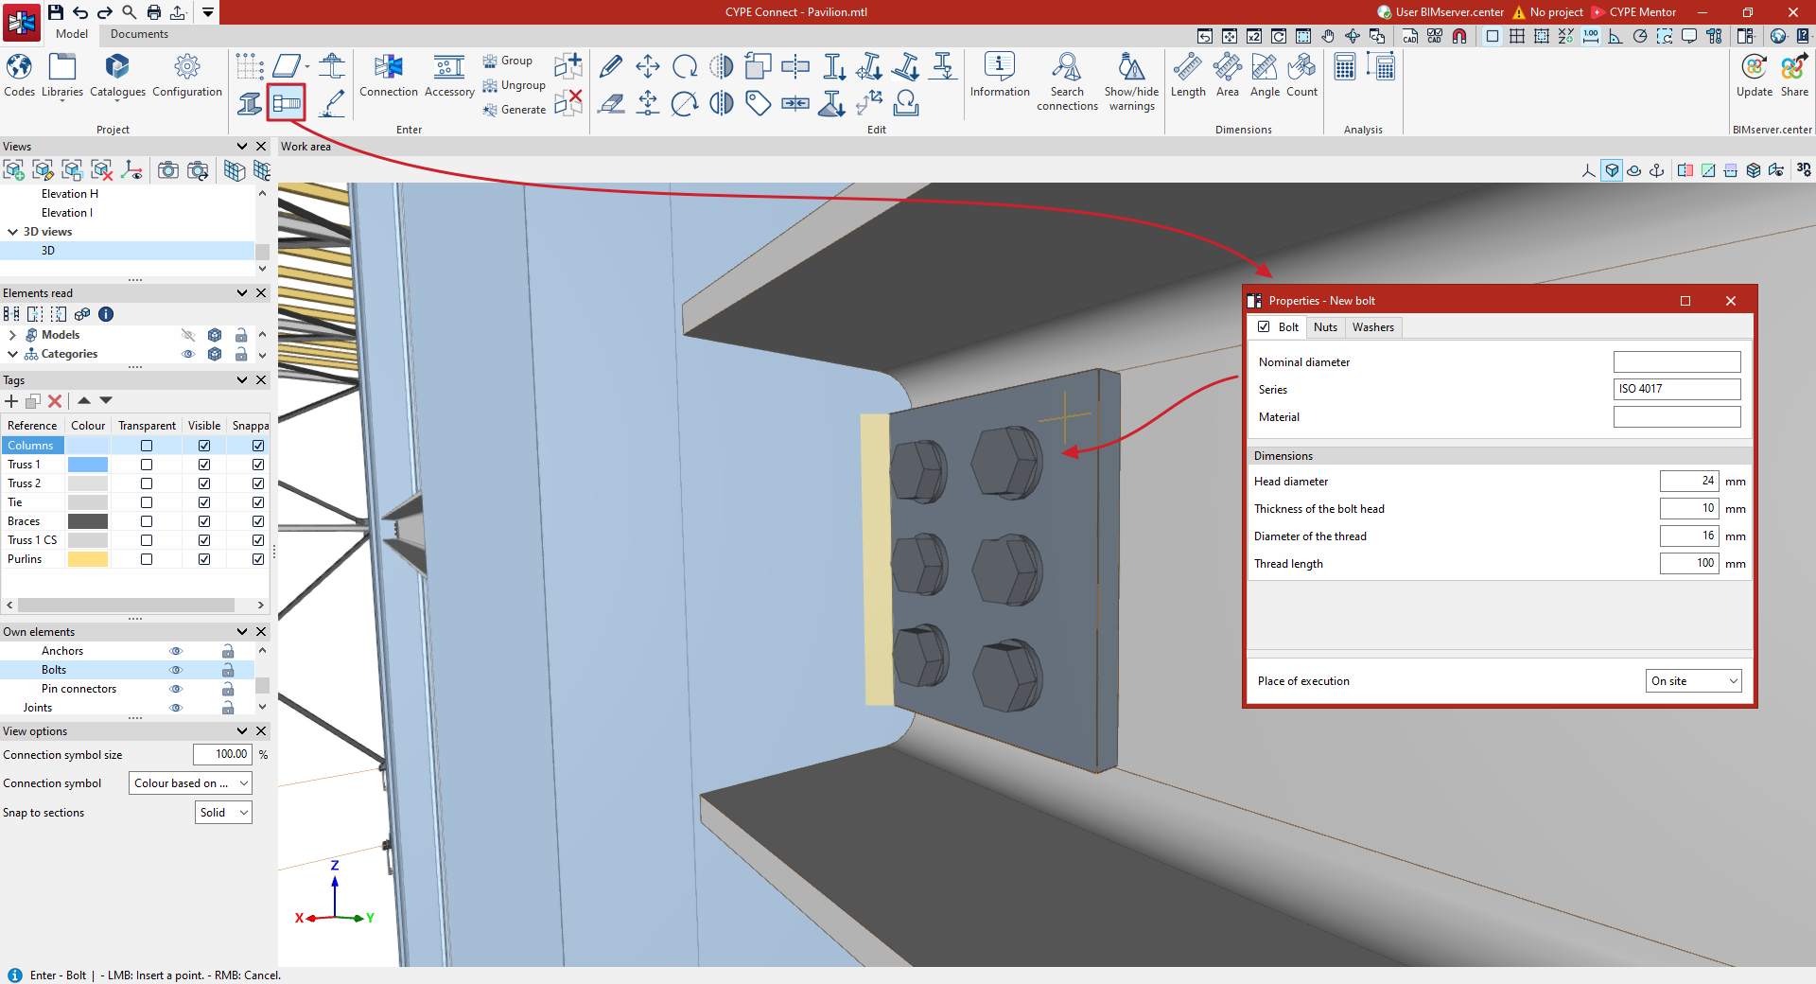
Task: Toggle Show/hide warnings tool
Action: (1131, 82)
